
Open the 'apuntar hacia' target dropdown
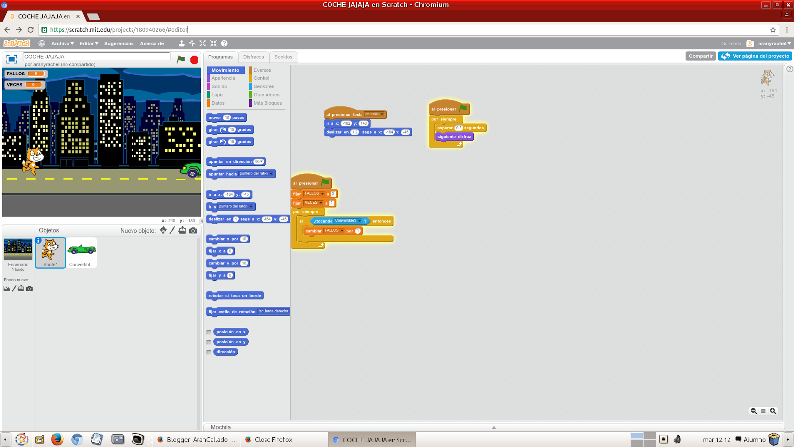click(272, 174)
